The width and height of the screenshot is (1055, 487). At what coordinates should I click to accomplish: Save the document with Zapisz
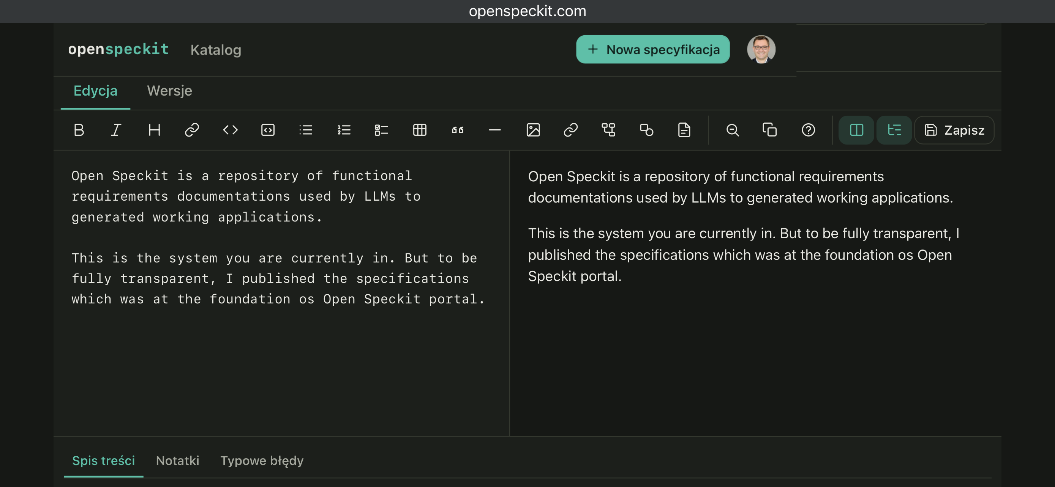954,130
